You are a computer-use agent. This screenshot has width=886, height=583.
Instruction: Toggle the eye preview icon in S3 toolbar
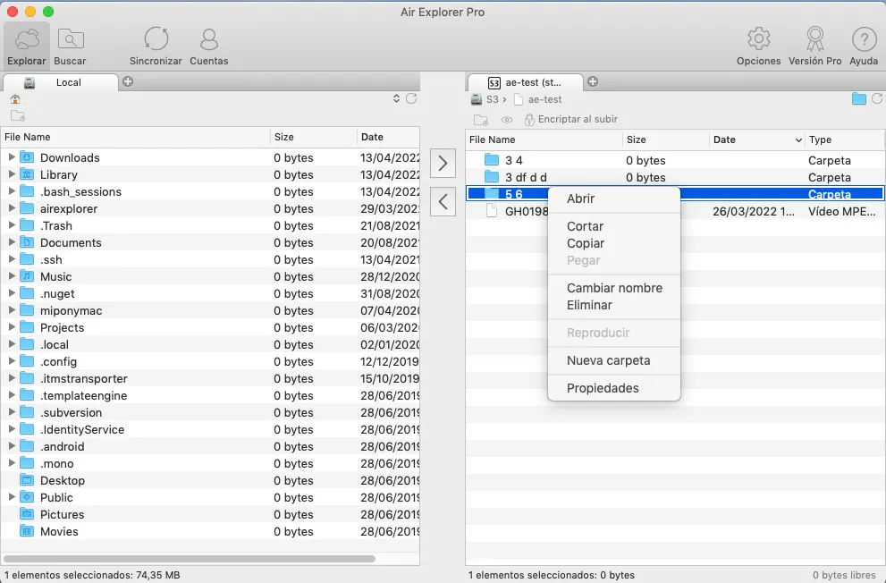[507, 120]
